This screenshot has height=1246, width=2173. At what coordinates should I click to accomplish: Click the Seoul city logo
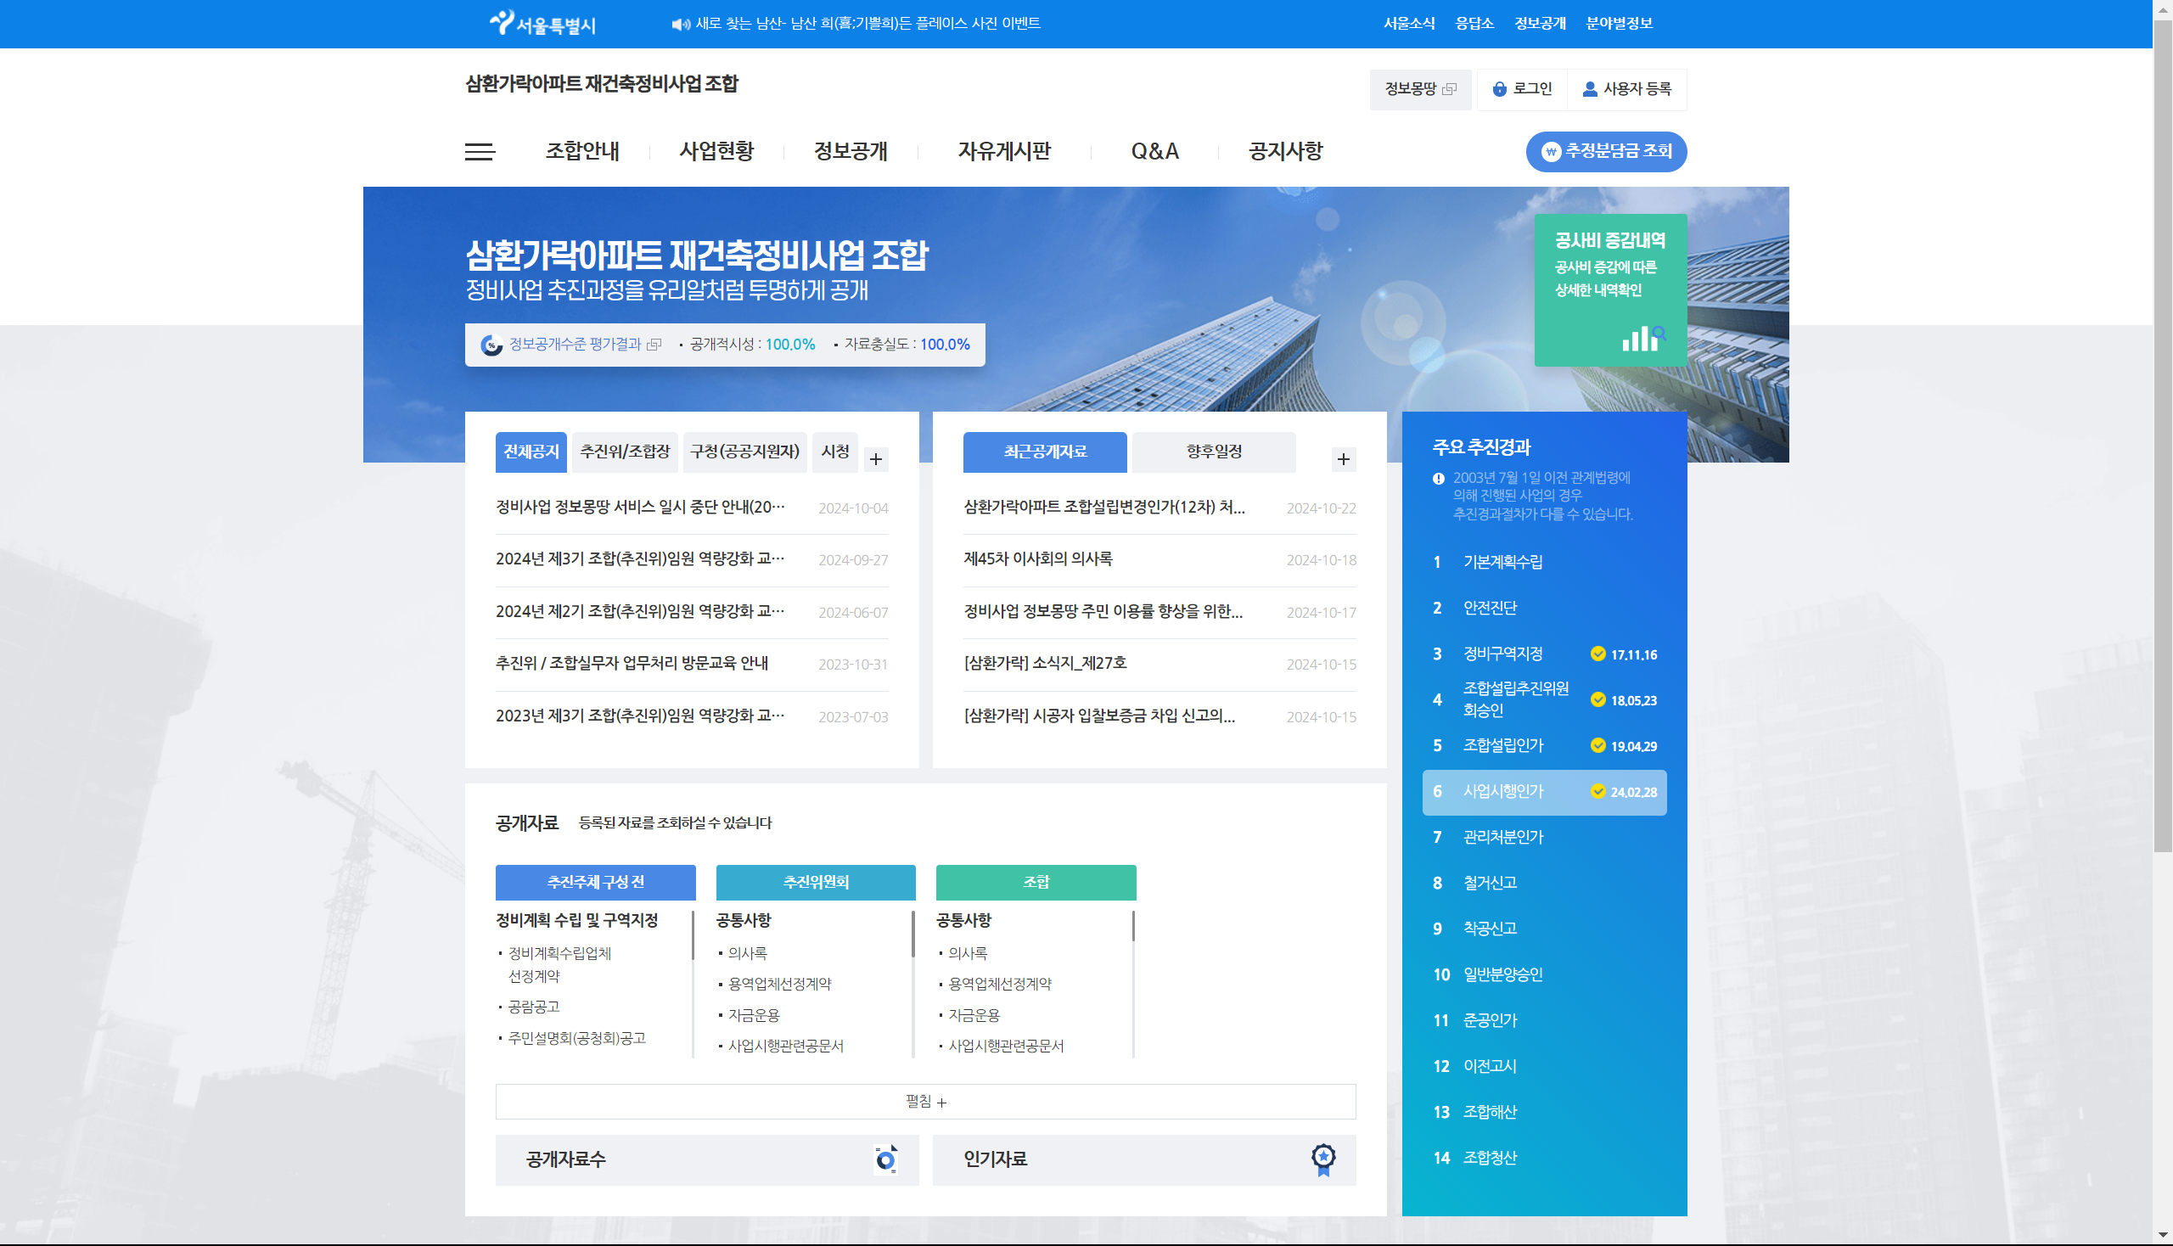(x=542, y=23)
